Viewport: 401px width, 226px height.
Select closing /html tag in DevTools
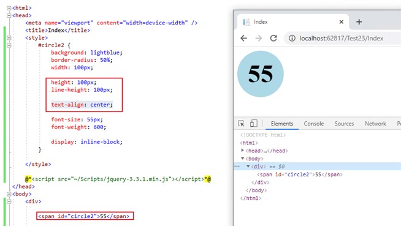[x=250, y=198]
